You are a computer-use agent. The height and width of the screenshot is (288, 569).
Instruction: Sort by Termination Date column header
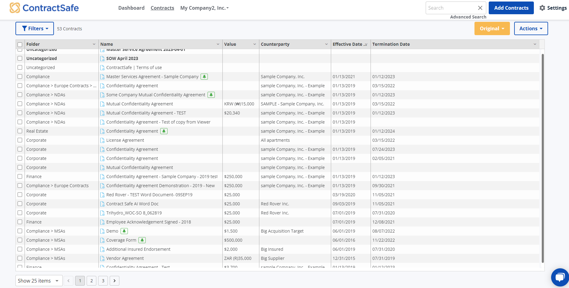tap(391, 44)
